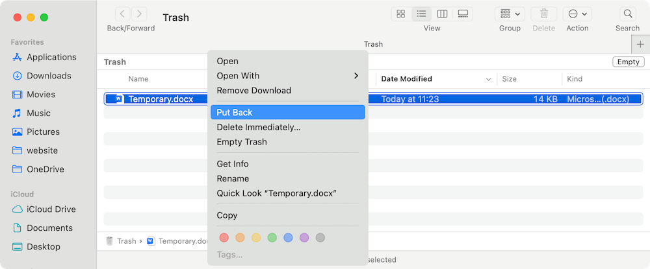Apply the purple color tag
Screen dimensions: 650x269
(304, 238)
